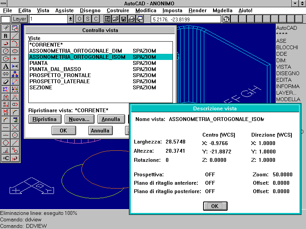Select the Polyline tool
This screenshot has width=306, height=229.
tap(6, 44)
